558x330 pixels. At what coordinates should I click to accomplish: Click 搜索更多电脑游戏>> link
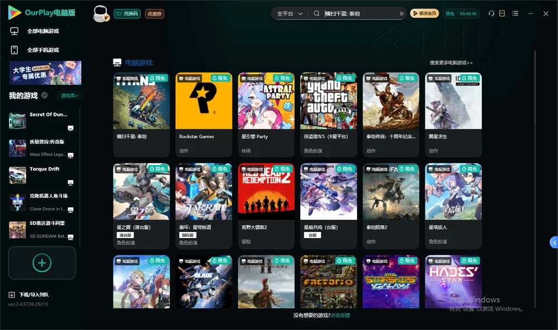click(x=451, y=63)
